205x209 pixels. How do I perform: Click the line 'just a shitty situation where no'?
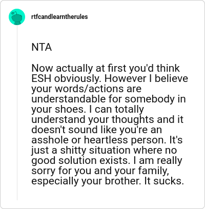click(x=104, y=150)
